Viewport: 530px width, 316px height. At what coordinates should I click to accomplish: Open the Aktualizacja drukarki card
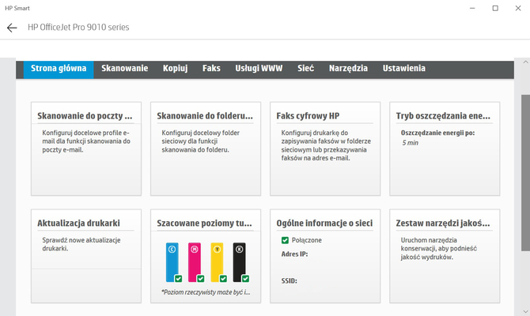(86, 256)
